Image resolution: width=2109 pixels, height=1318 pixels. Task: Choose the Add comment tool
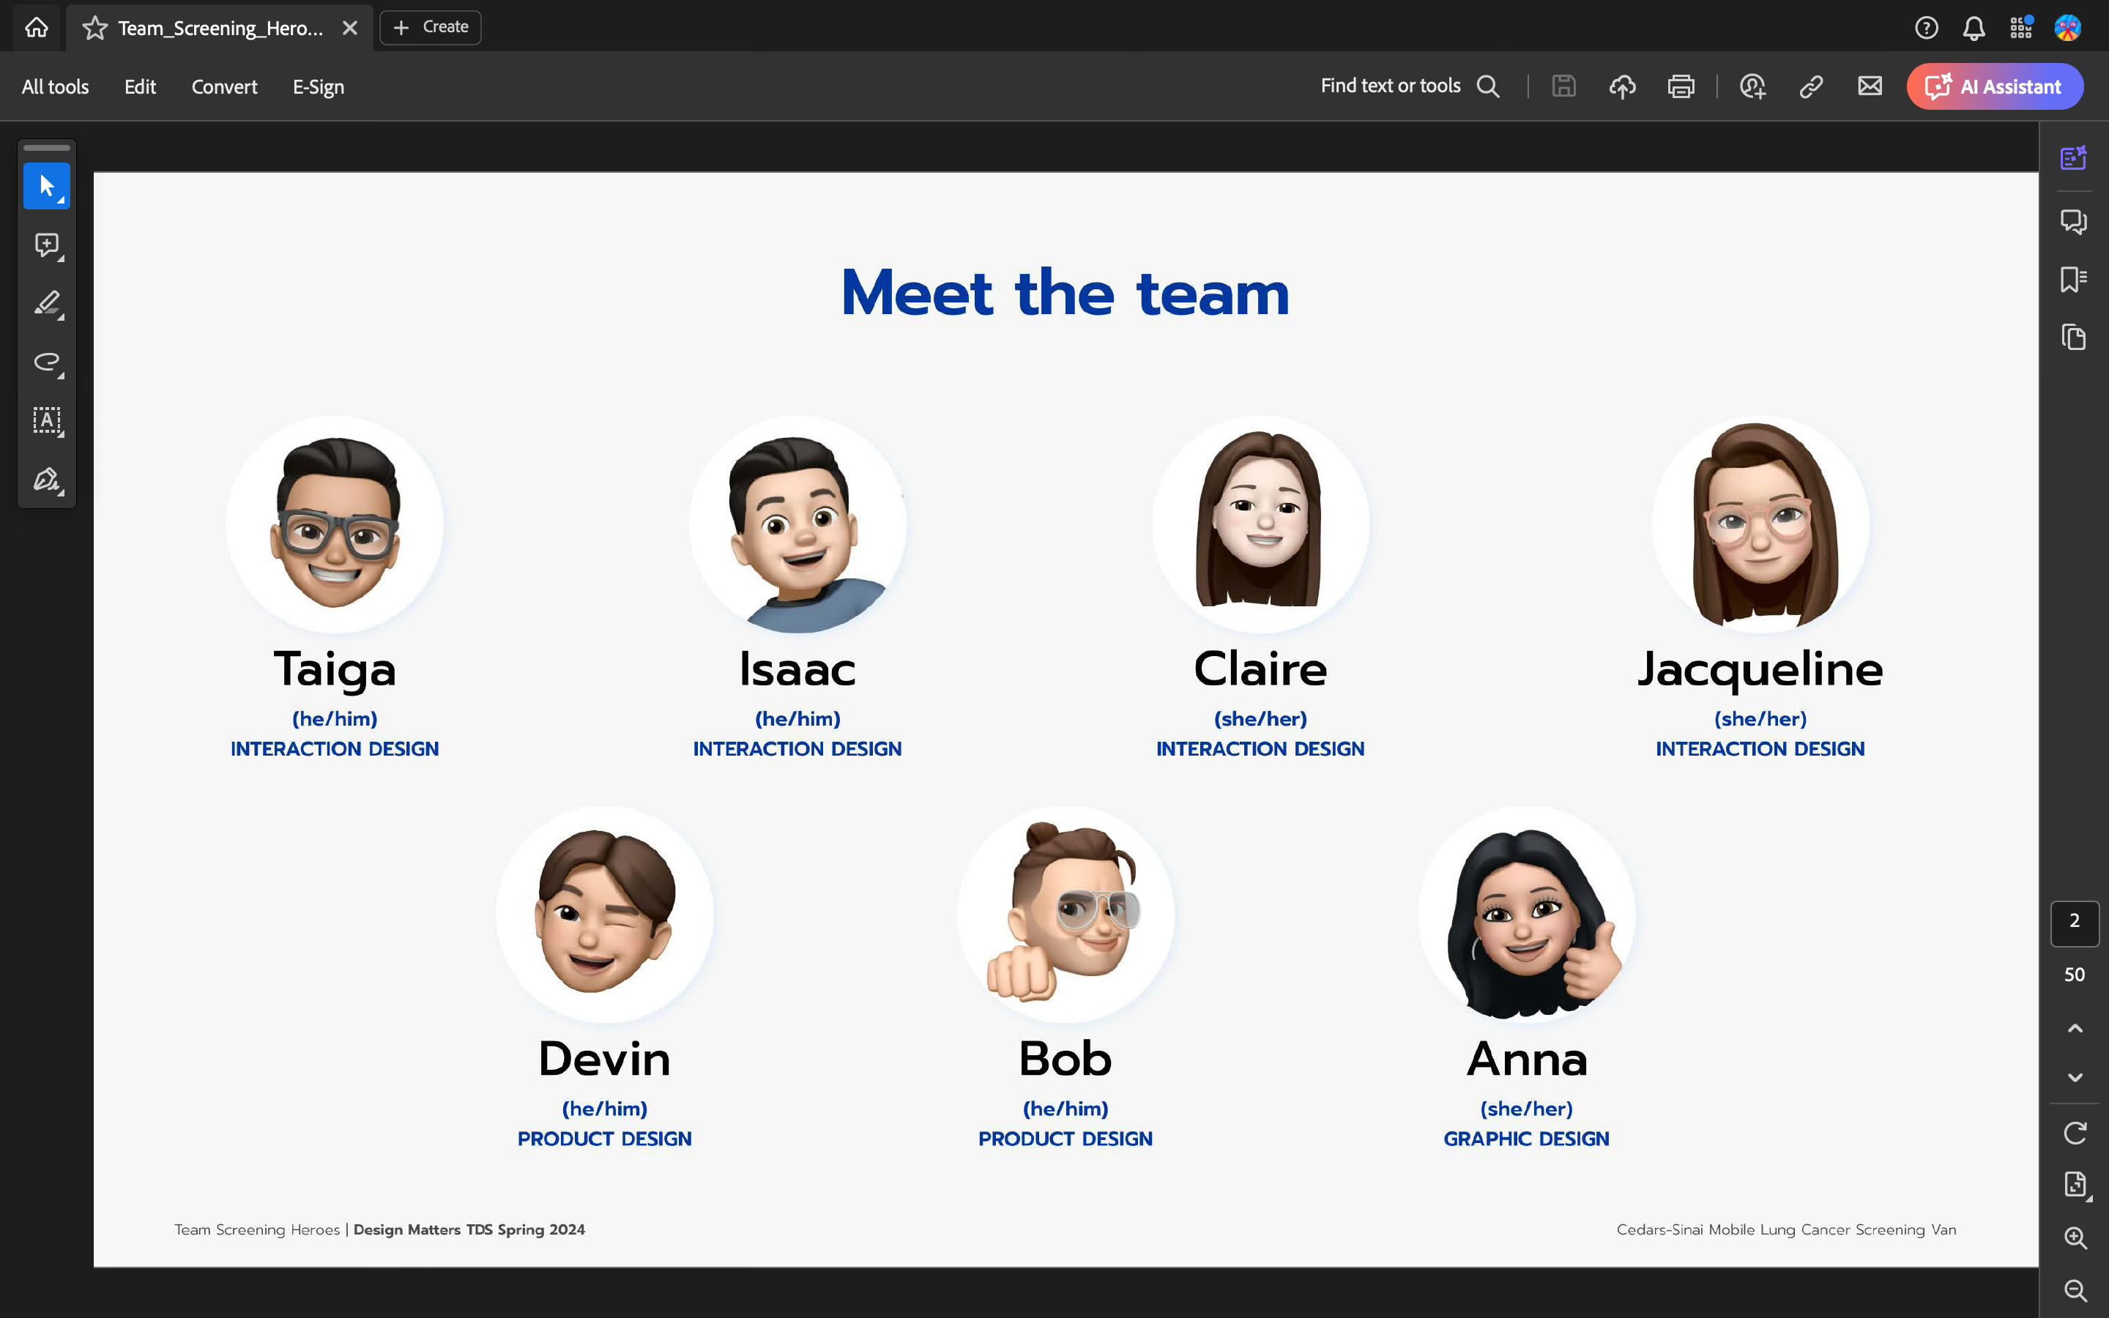coord(46,245)
